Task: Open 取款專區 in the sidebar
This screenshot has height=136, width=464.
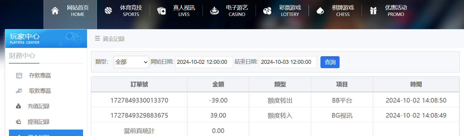Action: [40, 91]
